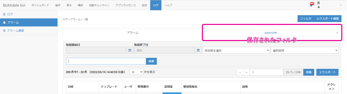Go to previous page with < button
The image size is (347, 94).
pyautogui.click(x=240, y=72)
